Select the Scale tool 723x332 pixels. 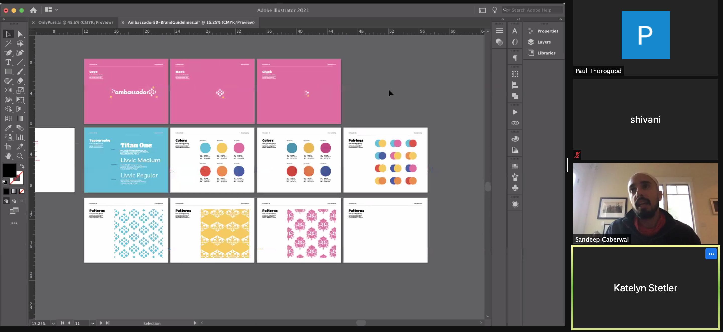tap(20, 90)
